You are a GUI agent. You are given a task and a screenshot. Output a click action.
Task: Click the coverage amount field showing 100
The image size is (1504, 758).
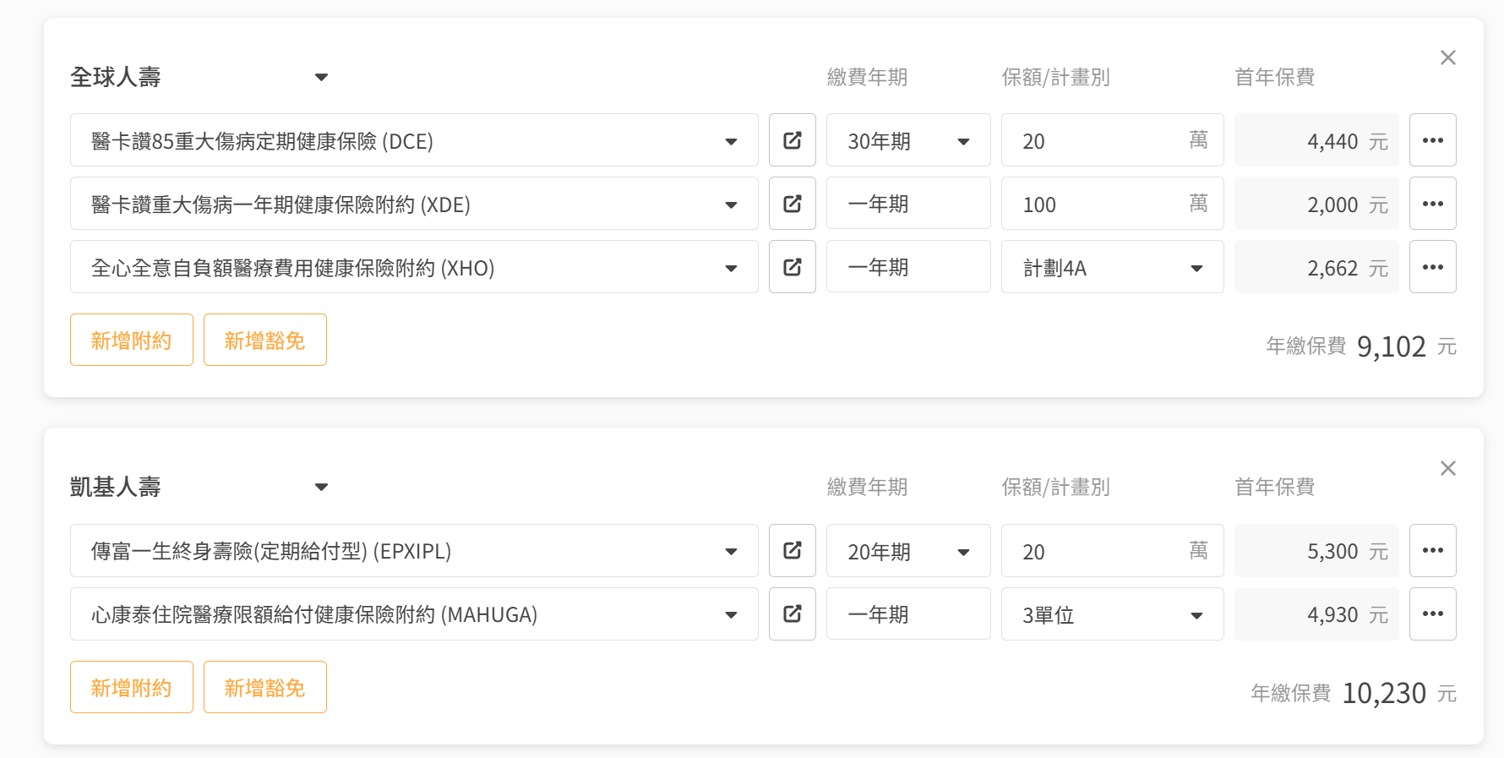[1098, 204]
